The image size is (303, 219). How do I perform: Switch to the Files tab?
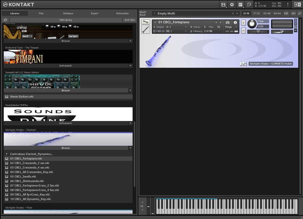41,13
